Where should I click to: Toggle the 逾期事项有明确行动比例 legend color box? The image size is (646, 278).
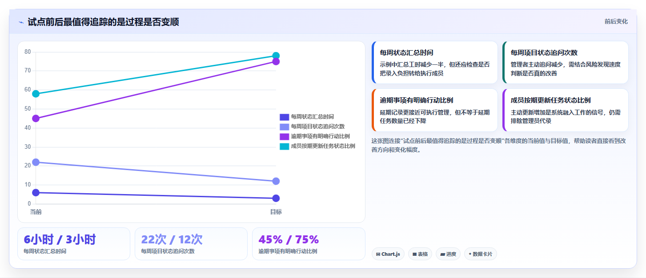pos(284,136)
